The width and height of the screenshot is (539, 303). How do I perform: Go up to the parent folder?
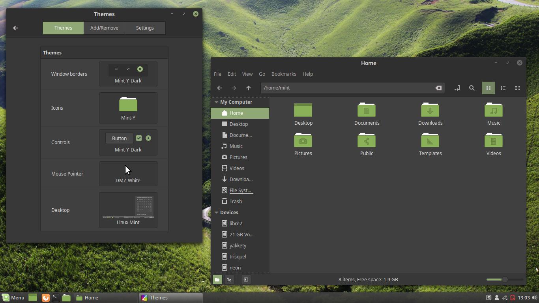249,88
